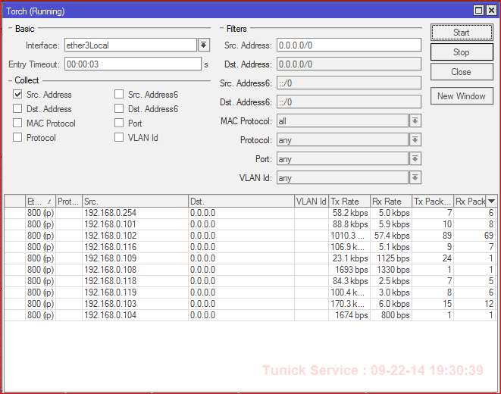Click Rx Rate value 800 bps

point(395,315)
